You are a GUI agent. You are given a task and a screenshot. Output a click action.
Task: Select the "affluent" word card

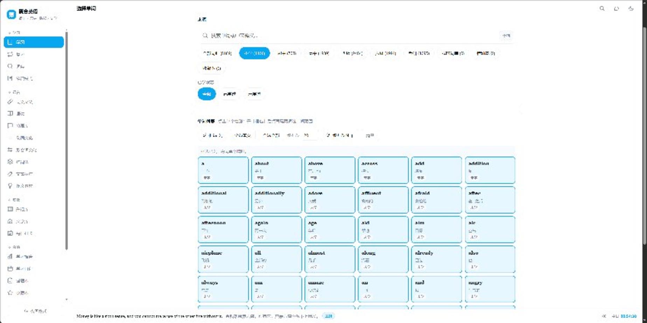383,200
